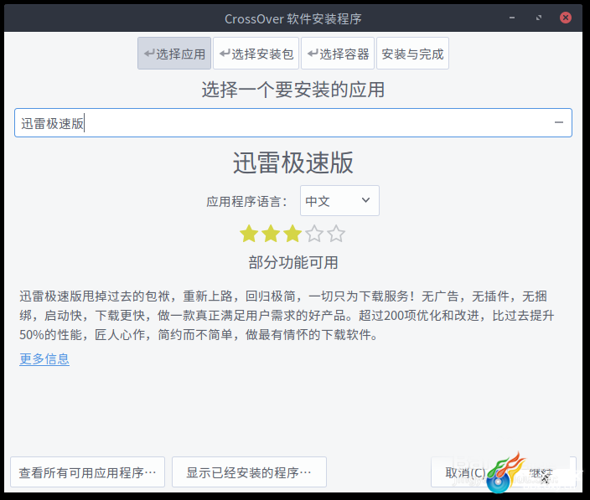This screenshot has width=590, height=500.
Task: Click the 部分功能可用 rating label
Action: [293, 262]
